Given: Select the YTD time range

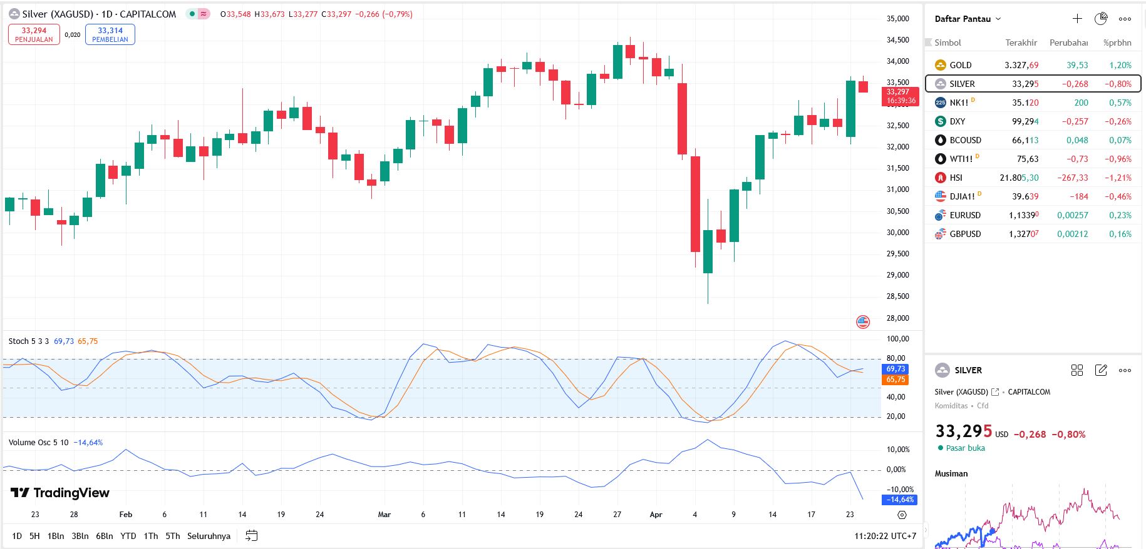Looking at the screenshot, I should [128, 536].
